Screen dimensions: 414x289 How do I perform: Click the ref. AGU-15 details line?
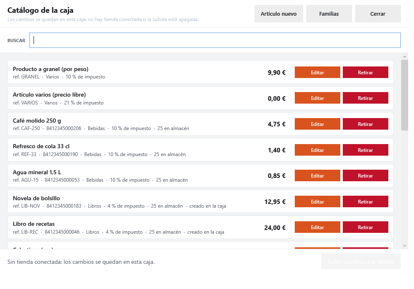(x=100, y=180)
